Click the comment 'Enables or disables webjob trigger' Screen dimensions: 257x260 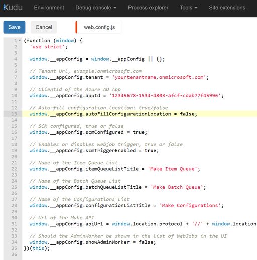[106, 145]
